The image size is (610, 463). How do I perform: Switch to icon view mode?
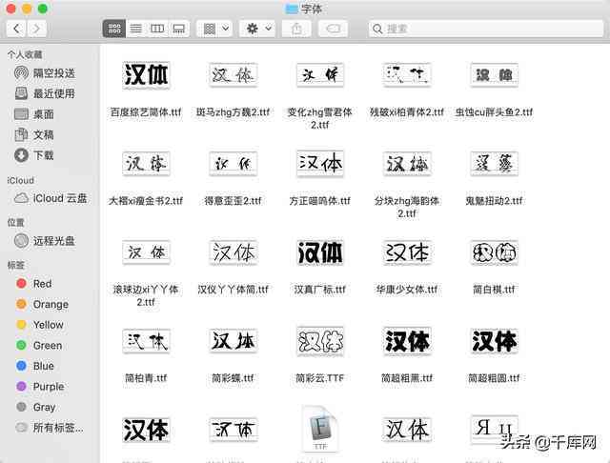114,29
